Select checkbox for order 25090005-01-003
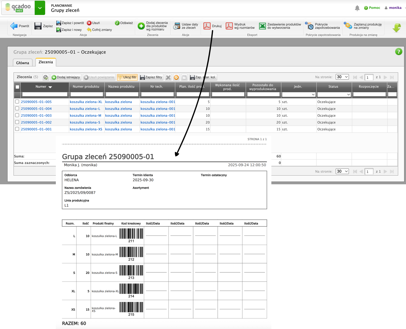The image size is (406, 329). coord(17,116)
